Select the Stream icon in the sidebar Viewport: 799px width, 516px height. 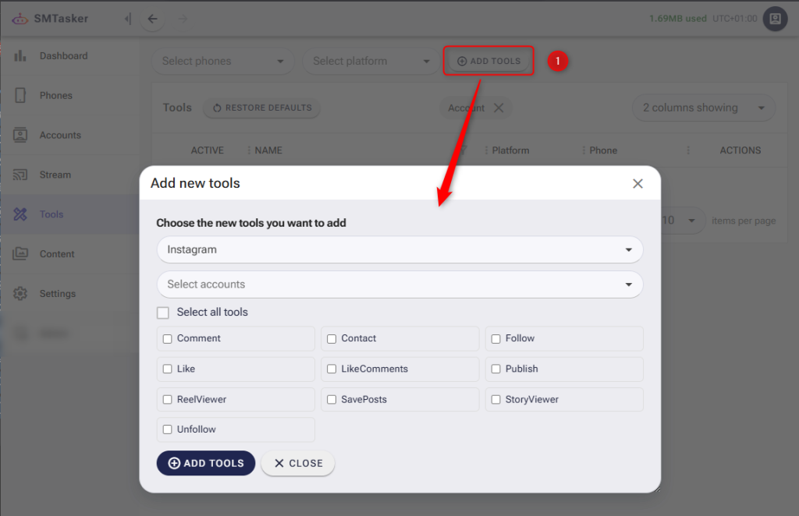coord(20,175)
